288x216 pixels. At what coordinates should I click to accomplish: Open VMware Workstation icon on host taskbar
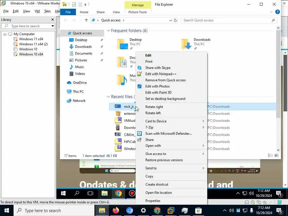point(171,210)
